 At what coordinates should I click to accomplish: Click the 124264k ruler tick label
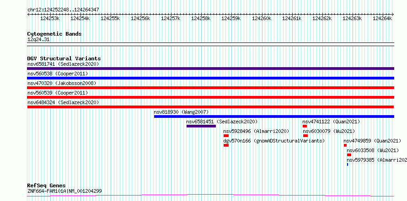[382, 18]
